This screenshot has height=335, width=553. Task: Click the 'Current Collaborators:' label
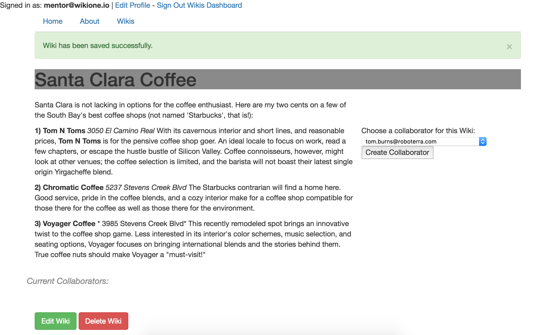point(68,281)
